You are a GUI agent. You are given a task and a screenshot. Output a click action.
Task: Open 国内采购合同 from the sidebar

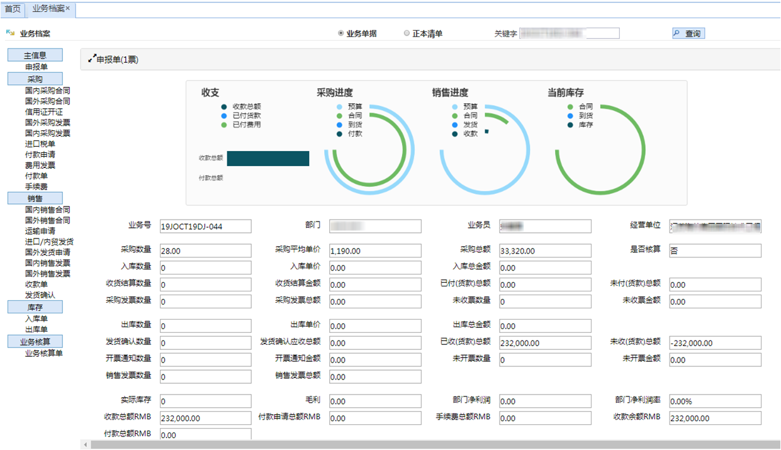pos(47,91)
